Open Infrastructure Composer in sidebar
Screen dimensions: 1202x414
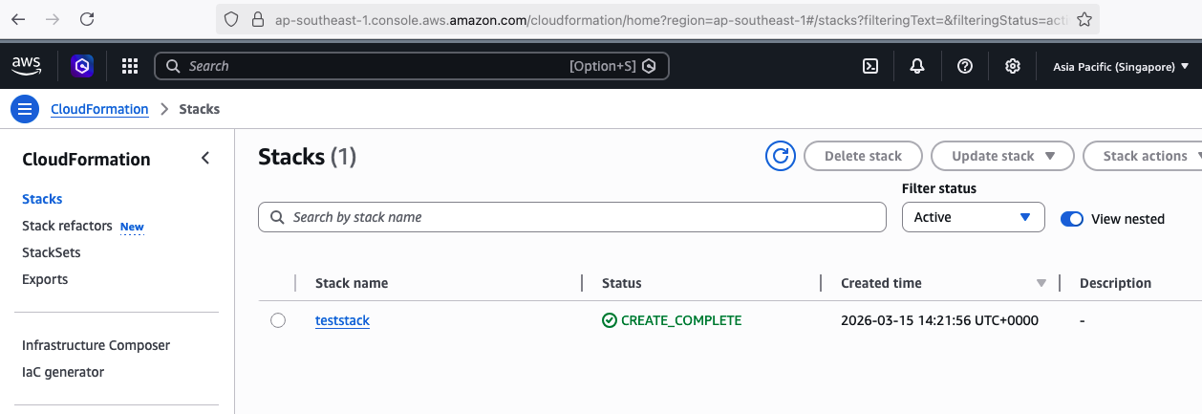(x=96, y=345)
